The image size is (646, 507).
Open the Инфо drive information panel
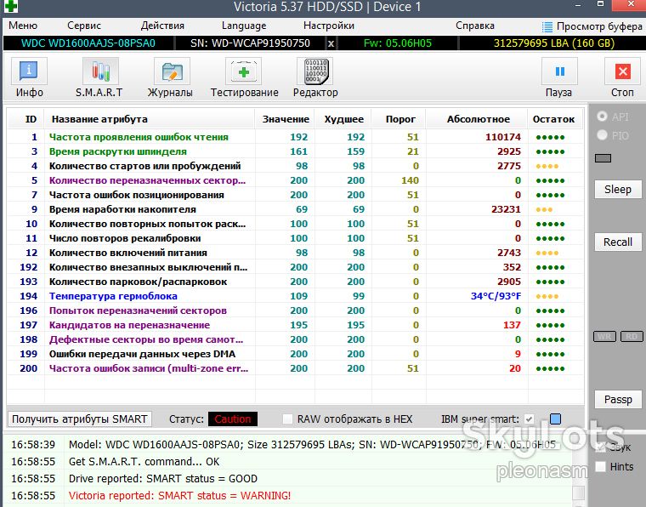coord(29,77)
